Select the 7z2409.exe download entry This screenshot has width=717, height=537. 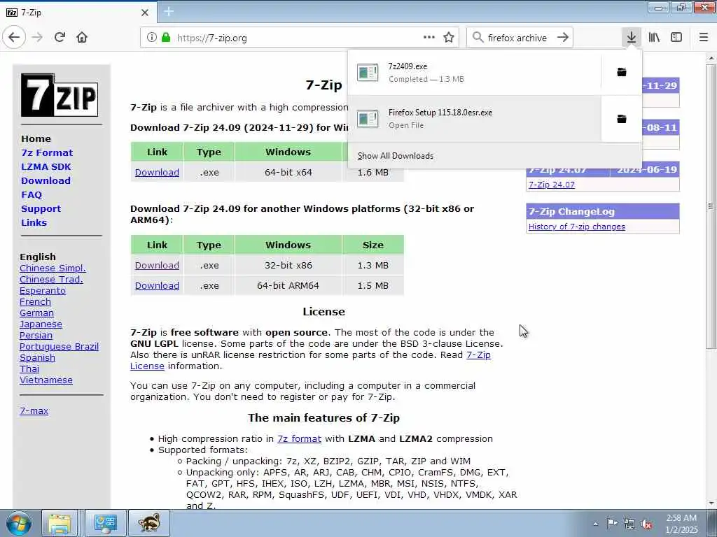coord(474,72)
